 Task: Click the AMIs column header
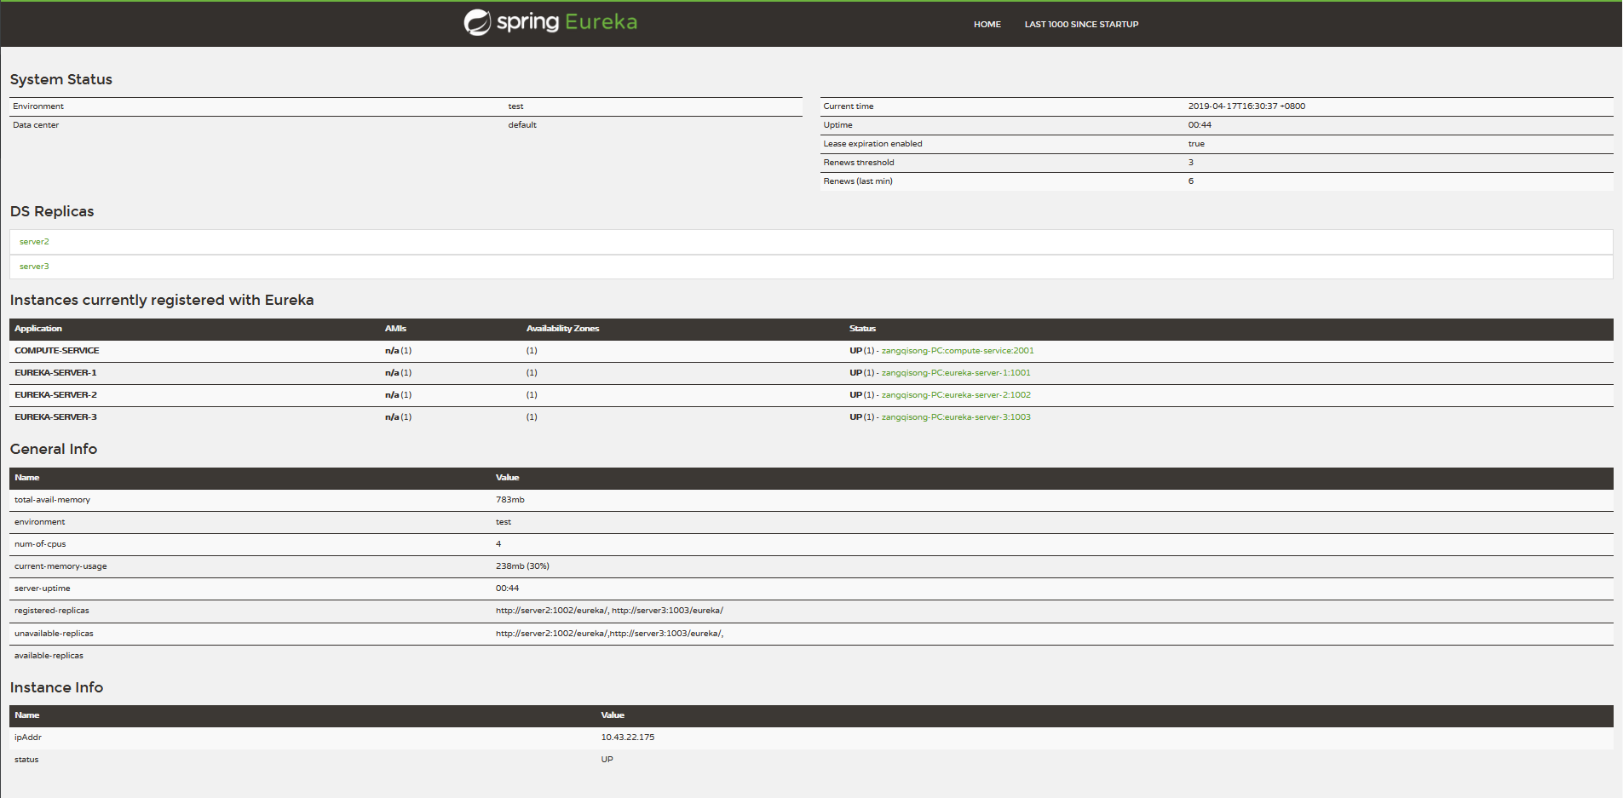[x=395, y=329]
